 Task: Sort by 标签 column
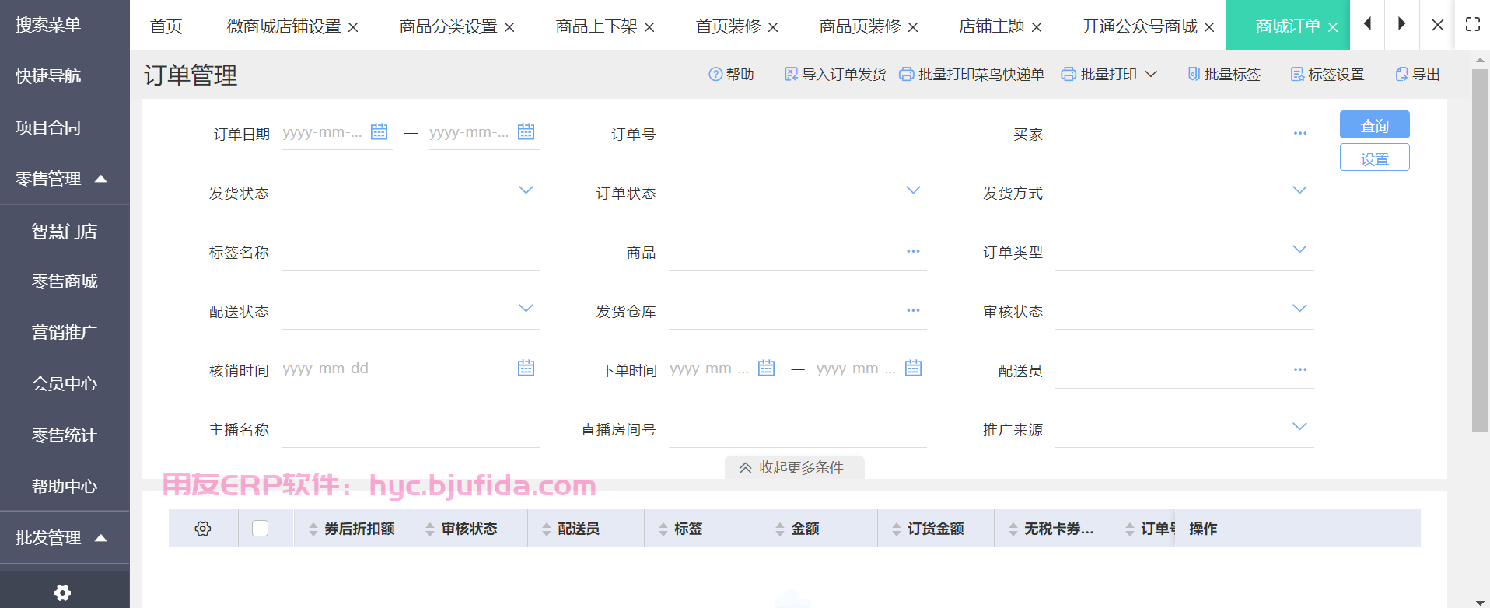[x=663, y=529]
